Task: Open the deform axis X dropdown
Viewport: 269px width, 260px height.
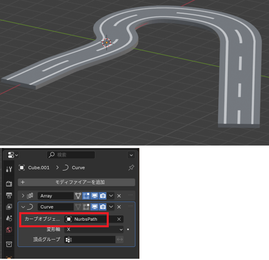Action: click(x=94, y=229)
